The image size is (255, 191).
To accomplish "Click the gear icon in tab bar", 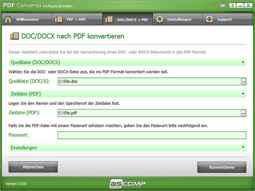I will pos(160,19).
